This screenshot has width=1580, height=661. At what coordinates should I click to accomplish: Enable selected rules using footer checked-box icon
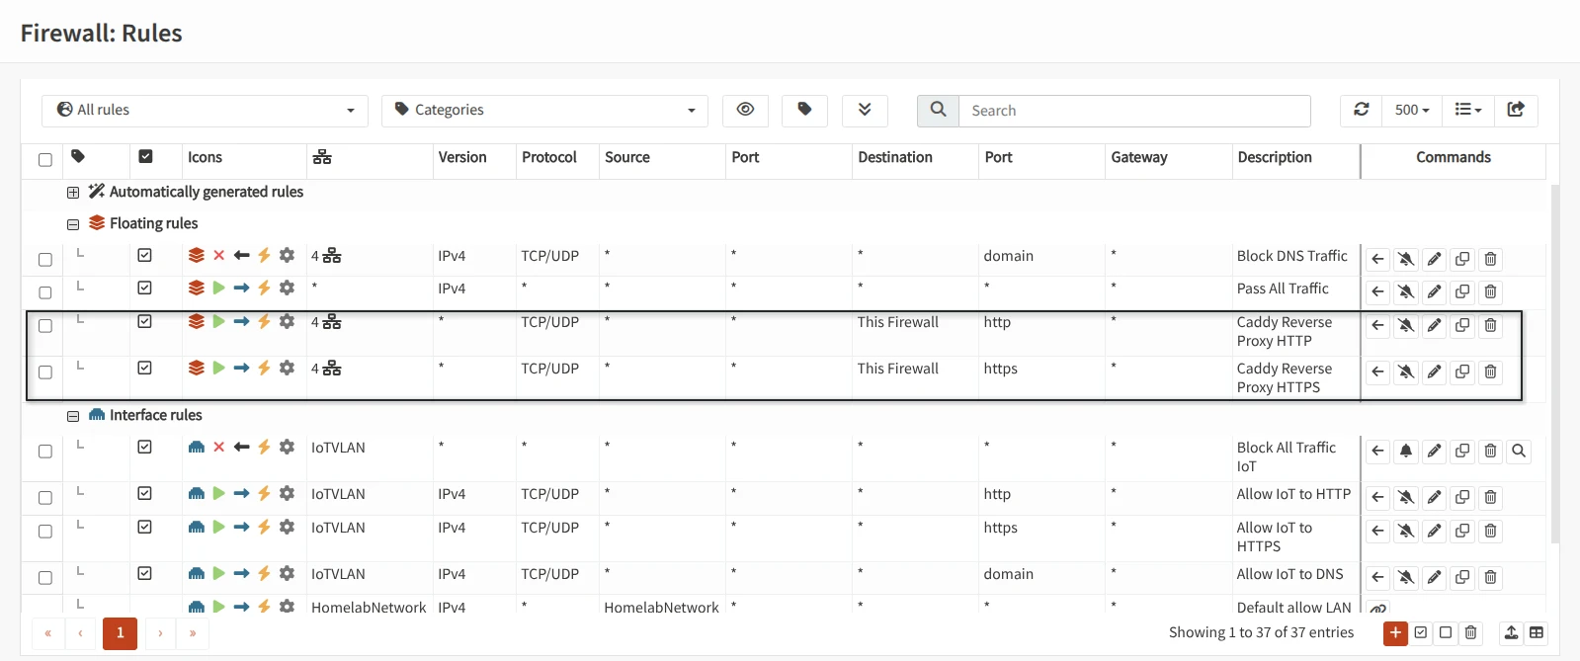1421,632
